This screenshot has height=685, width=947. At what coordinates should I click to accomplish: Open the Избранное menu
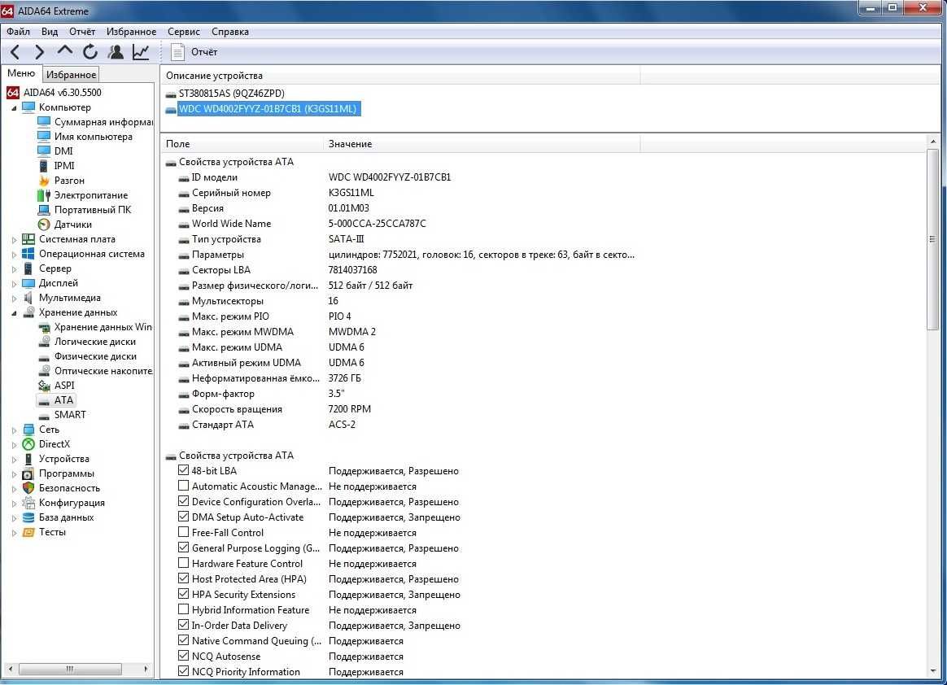pyautogui.click(x=131, y=32)
